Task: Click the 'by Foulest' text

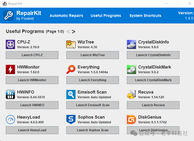Action: [x=25, y=19]
